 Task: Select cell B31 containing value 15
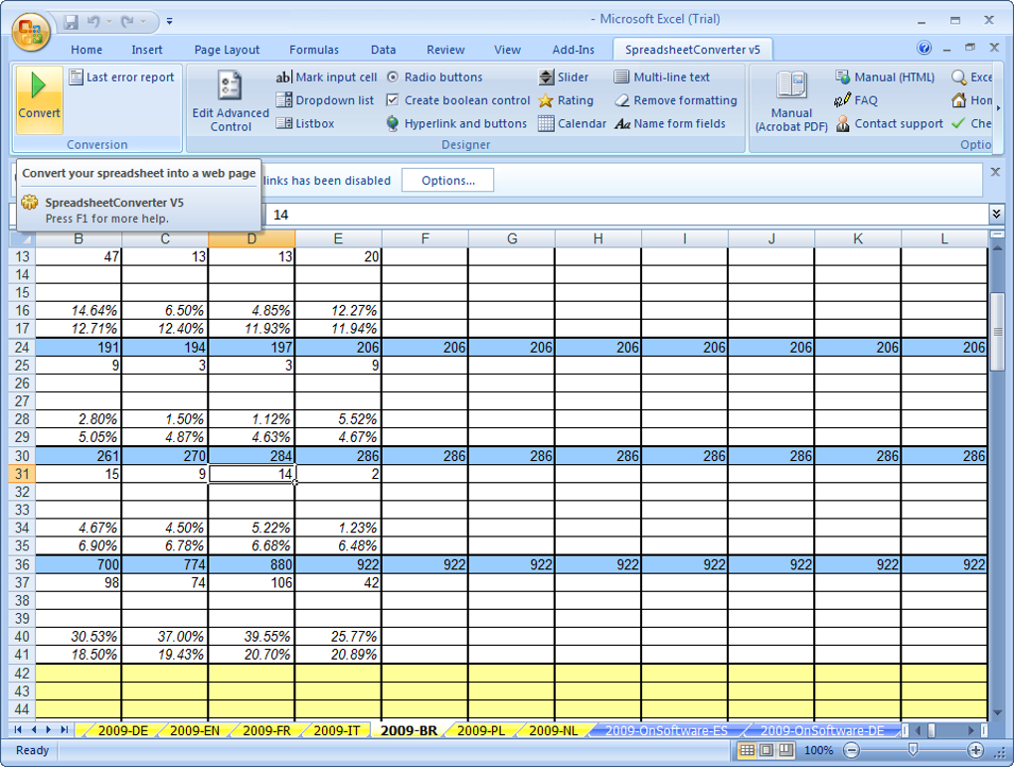pyautogui.click(x=79, y=474)
